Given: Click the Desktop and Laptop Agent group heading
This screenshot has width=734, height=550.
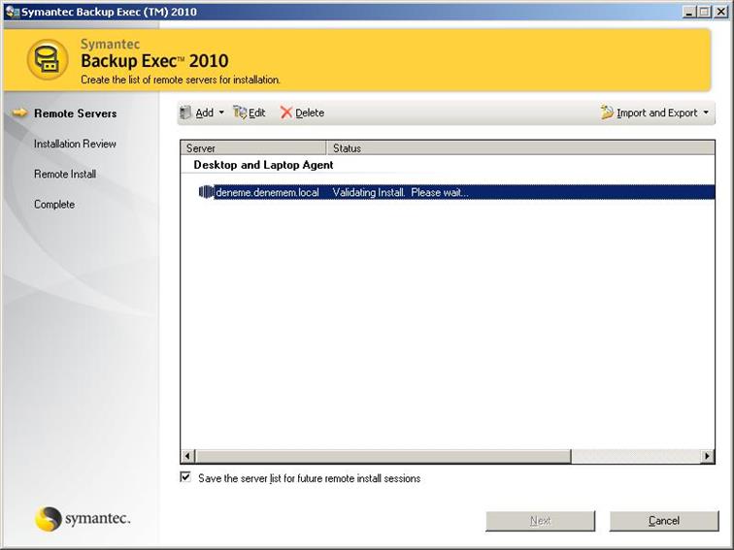Looking at the screenshot, I should coord(263,165).
